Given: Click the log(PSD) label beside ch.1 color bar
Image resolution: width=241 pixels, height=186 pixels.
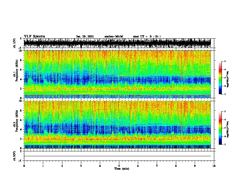Looking at the screenshot, I should 228,79.
